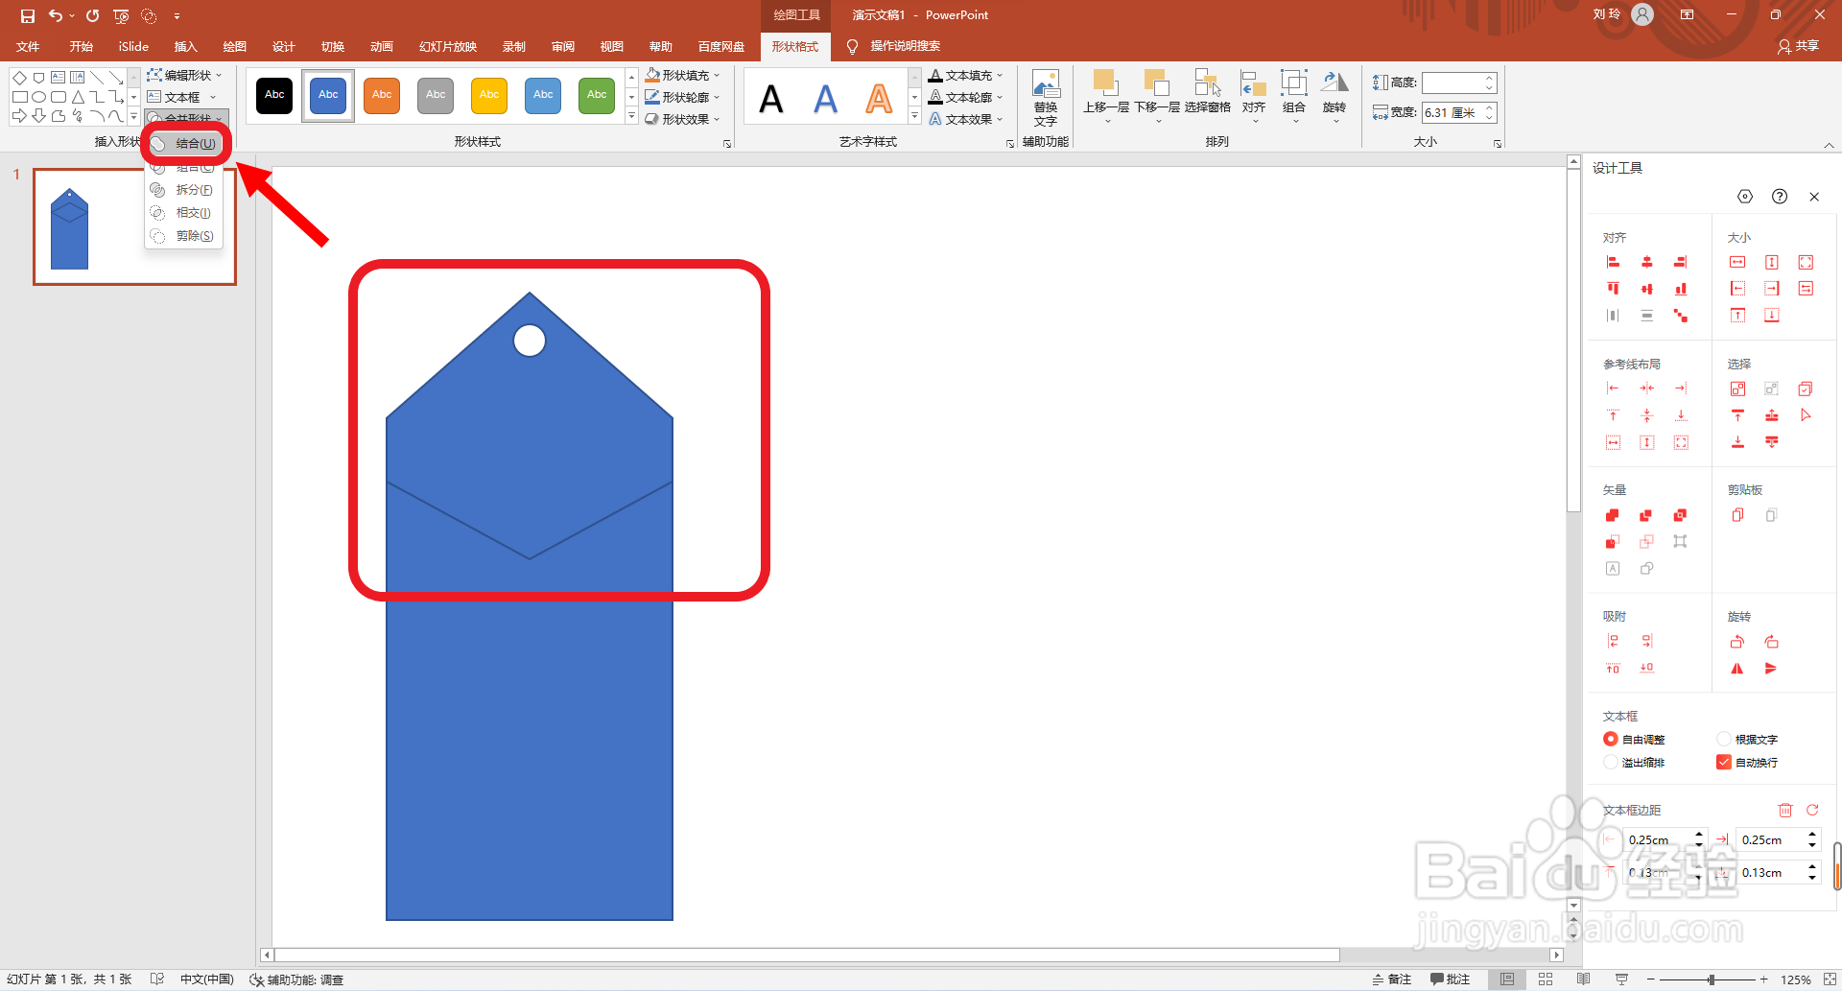
Task: Click 操作说明搜索 tell me box
Action: 905,46
